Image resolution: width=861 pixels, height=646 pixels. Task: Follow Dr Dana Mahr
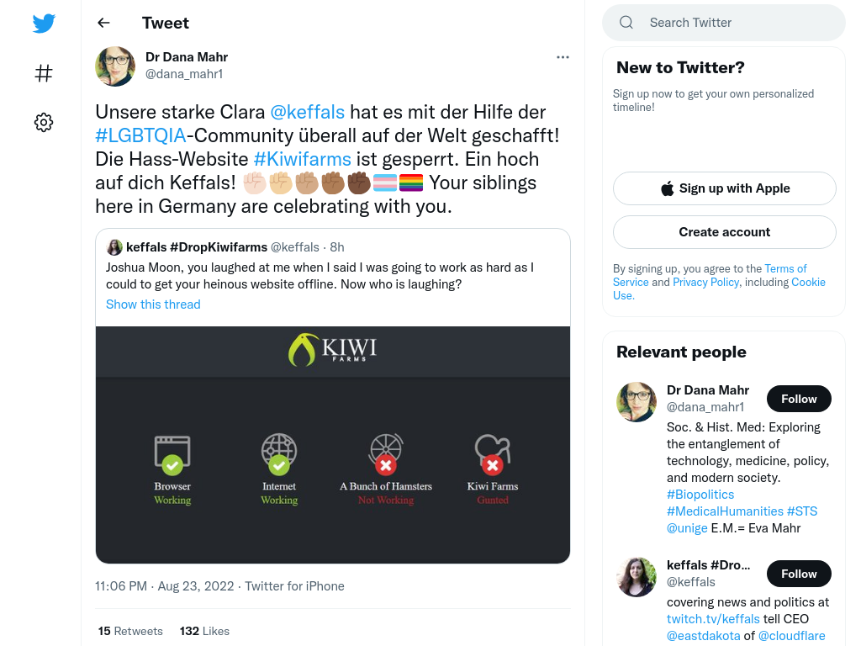click(x=799, y=399)
